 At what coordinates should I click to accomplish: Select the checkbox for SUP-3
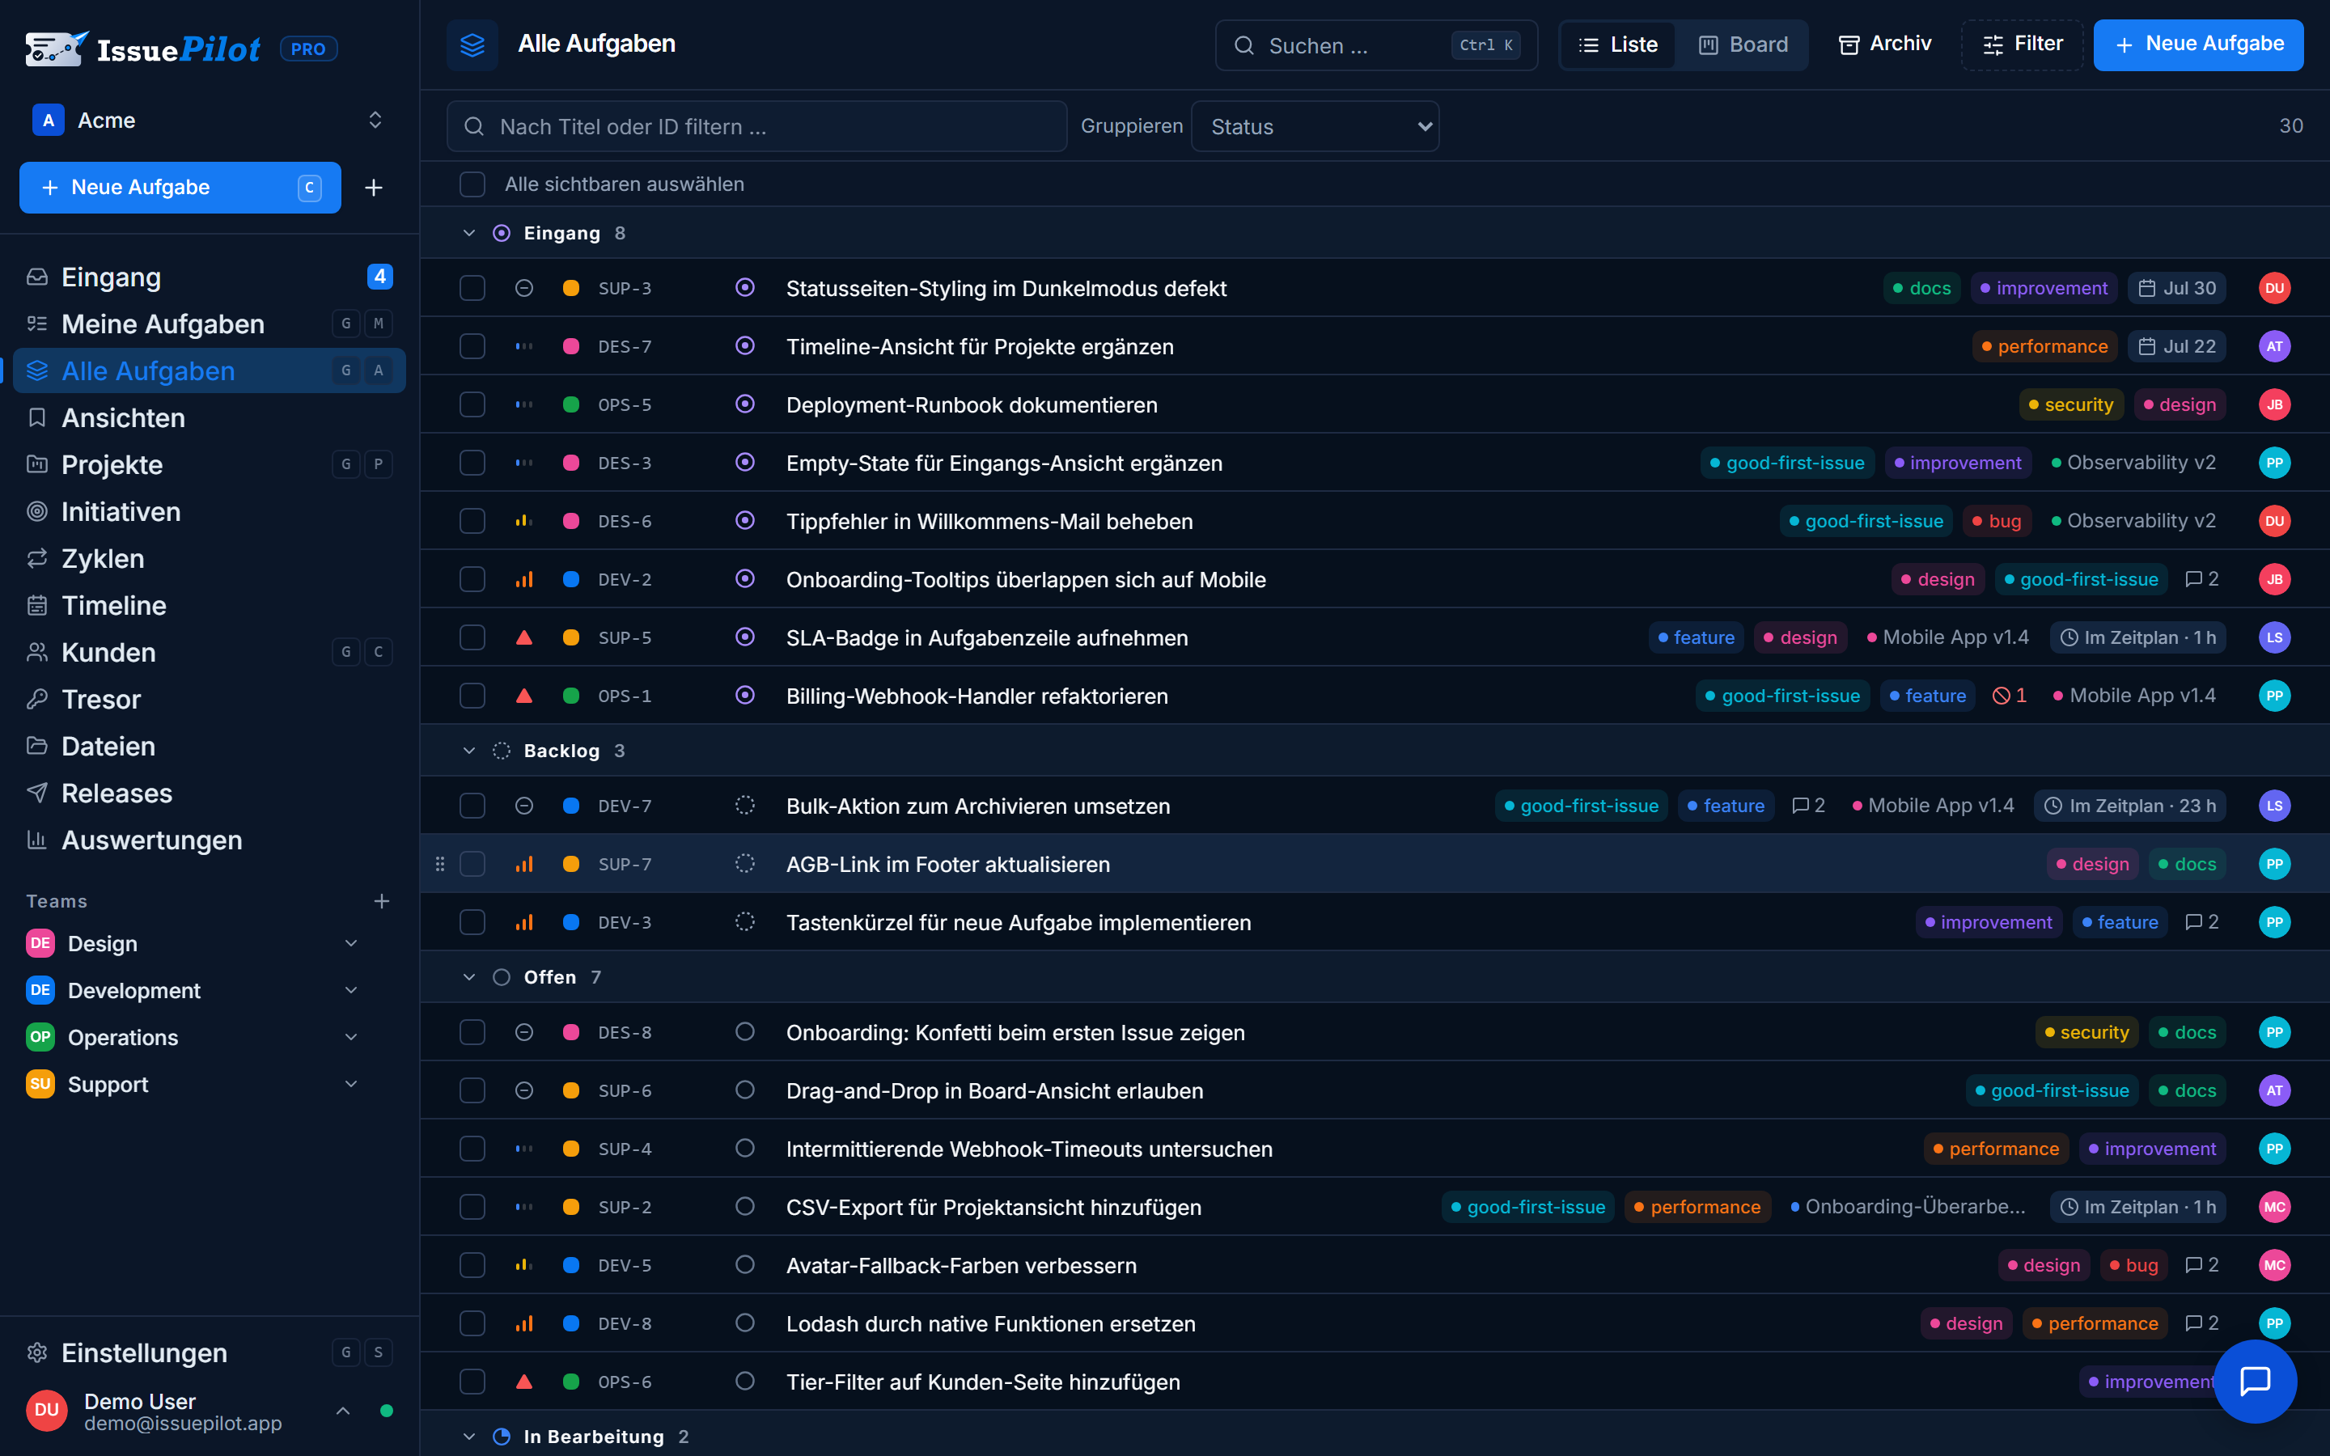click(472, 288)
